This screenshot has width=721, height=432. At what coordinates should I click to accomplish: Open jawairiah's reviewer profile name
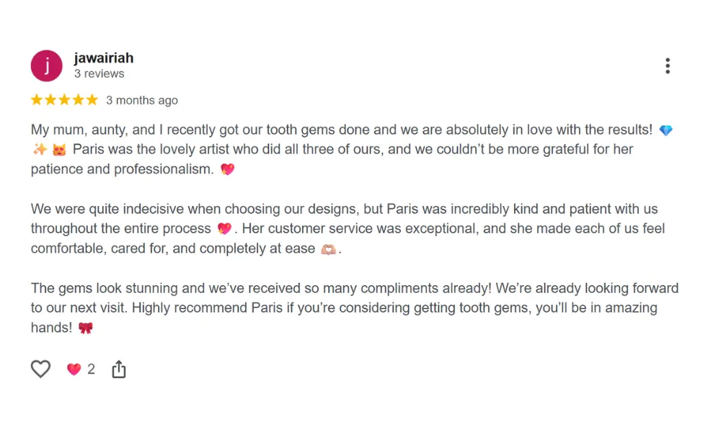click(x=104, y=58)
